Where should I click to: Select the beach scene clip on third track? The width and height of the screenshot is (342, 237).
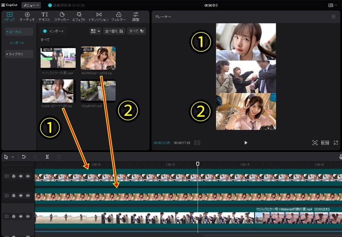pos(144,218)
